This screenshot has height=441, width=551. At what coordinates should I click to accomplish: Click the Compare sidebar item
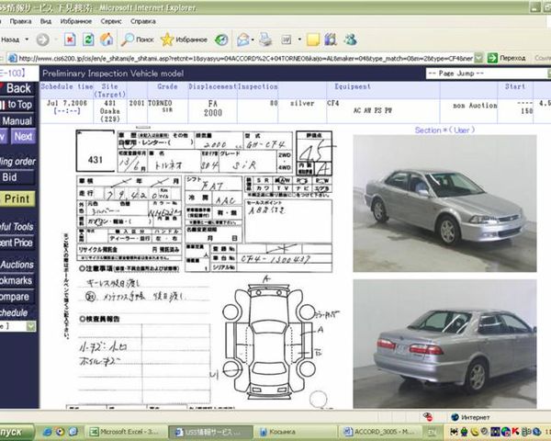pyautogui.click(x=17, y=297)
